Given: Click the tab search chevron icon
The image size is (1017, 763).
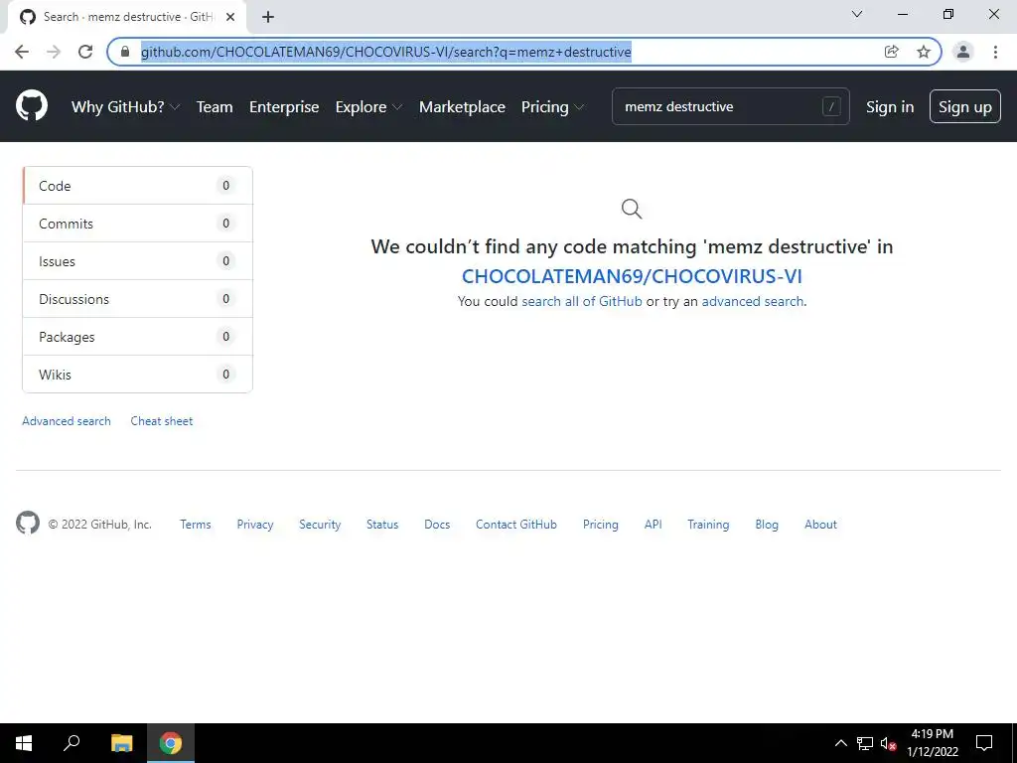Looking at the screenshot, I should [x=857, y=14].
